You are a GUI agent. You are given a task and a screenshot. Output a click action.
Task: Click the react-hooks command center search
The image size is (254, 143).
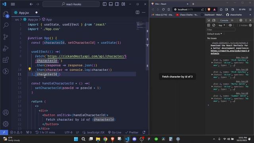[71, 4]
